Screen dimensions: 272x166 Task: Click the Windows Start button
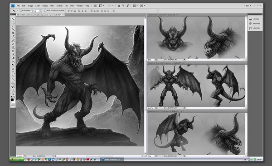click(x=17, y=159)
